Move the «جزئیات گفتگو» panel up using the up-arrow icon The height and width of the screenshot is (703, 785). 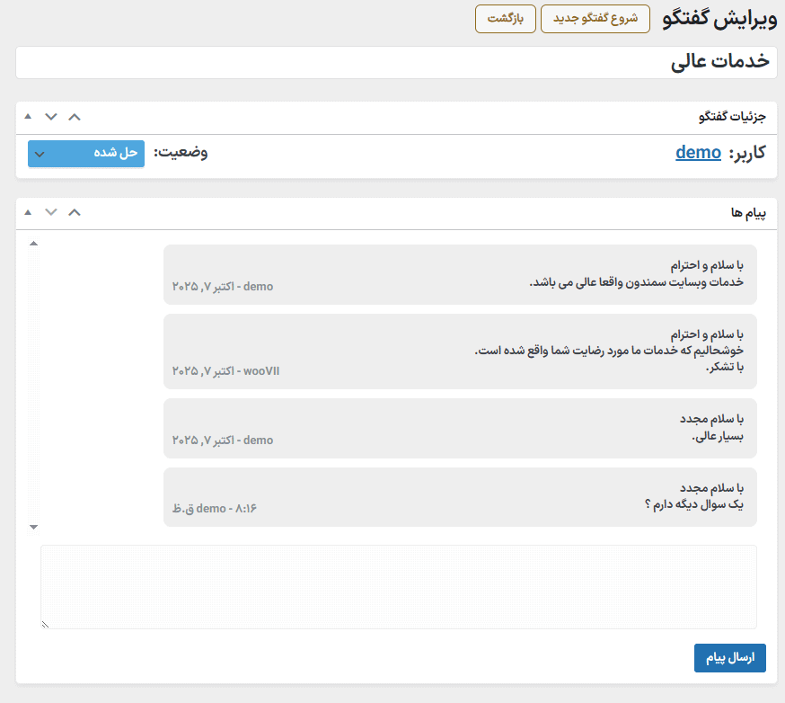tap(26, 117)
